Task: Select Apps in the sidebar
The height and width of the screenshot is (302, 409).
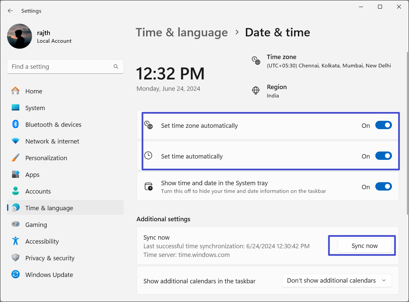Action: (32, 175)
